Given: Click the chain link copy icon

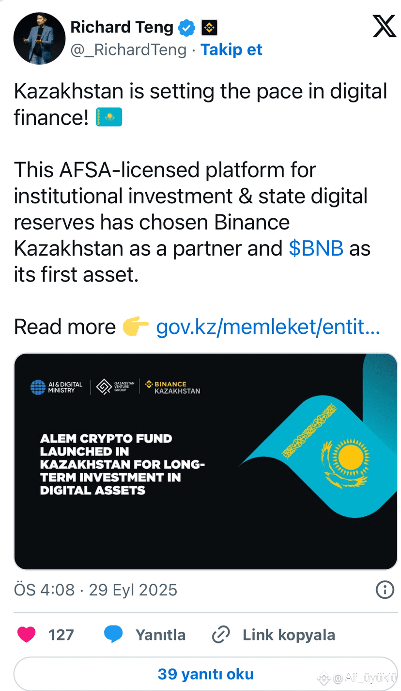Looking at the screenshot, I should click(x=221, y=635).
